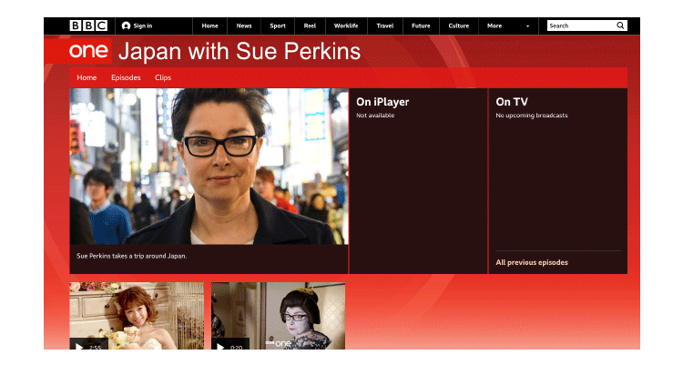Click the BBC logo

click(x=88, y=25)
